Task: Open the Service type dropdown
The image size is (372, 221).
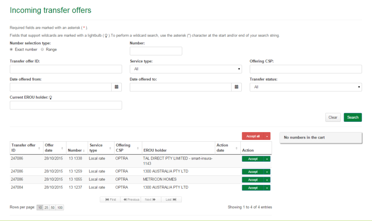Action: (x=186, y=69)
